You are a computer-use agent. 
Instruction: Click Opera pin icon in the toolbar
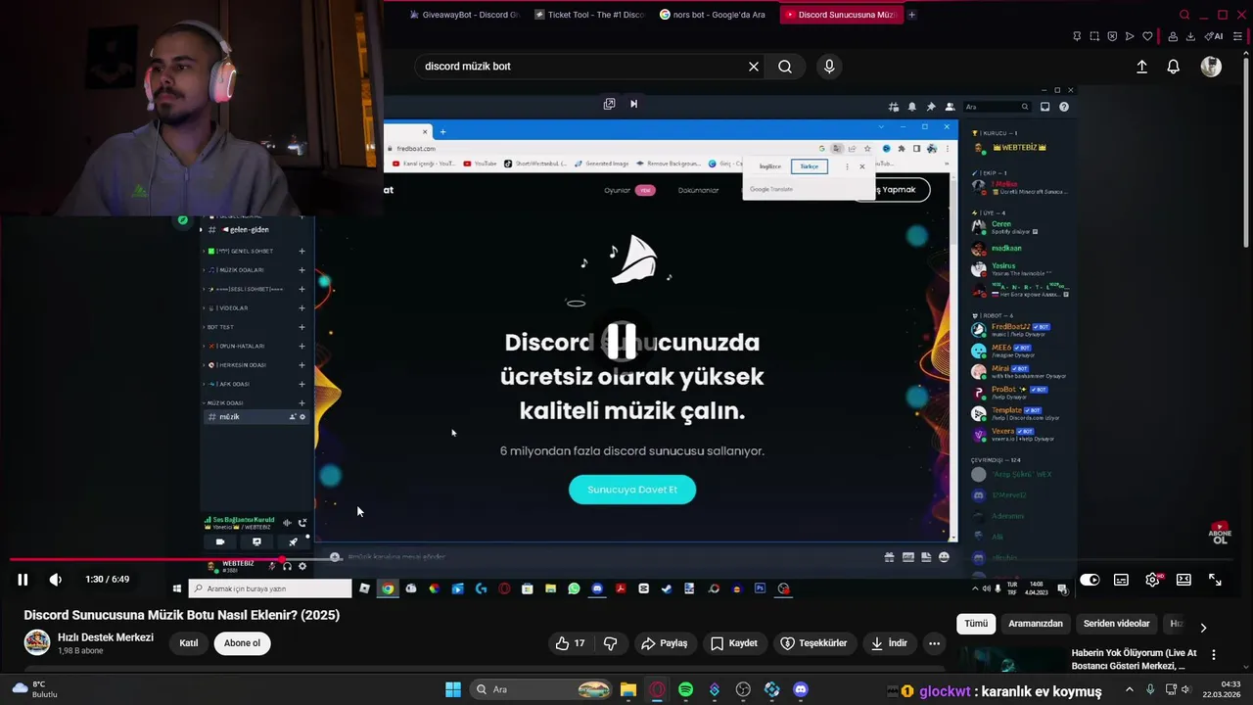click(x=1077, y=36)
